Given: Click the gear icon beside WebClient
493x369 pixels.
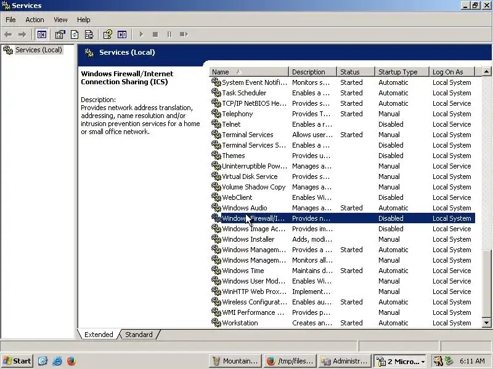Looking at the screenshot, I should tap(216, 197).
